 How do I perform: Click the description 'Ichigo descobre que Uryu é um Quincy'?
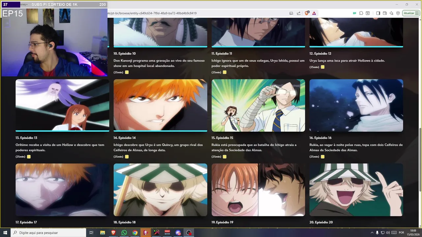158,147
